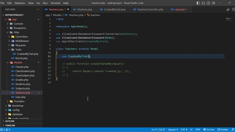Click Prettier status bar item

pos(223,129)
